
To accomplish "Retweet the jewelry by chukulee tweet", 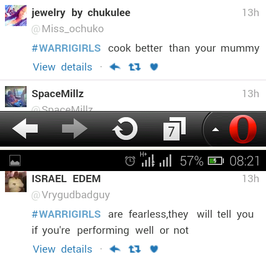I will [x=135, y=67].
